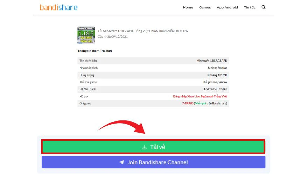Open the App Android menu

tap(227, 7)
